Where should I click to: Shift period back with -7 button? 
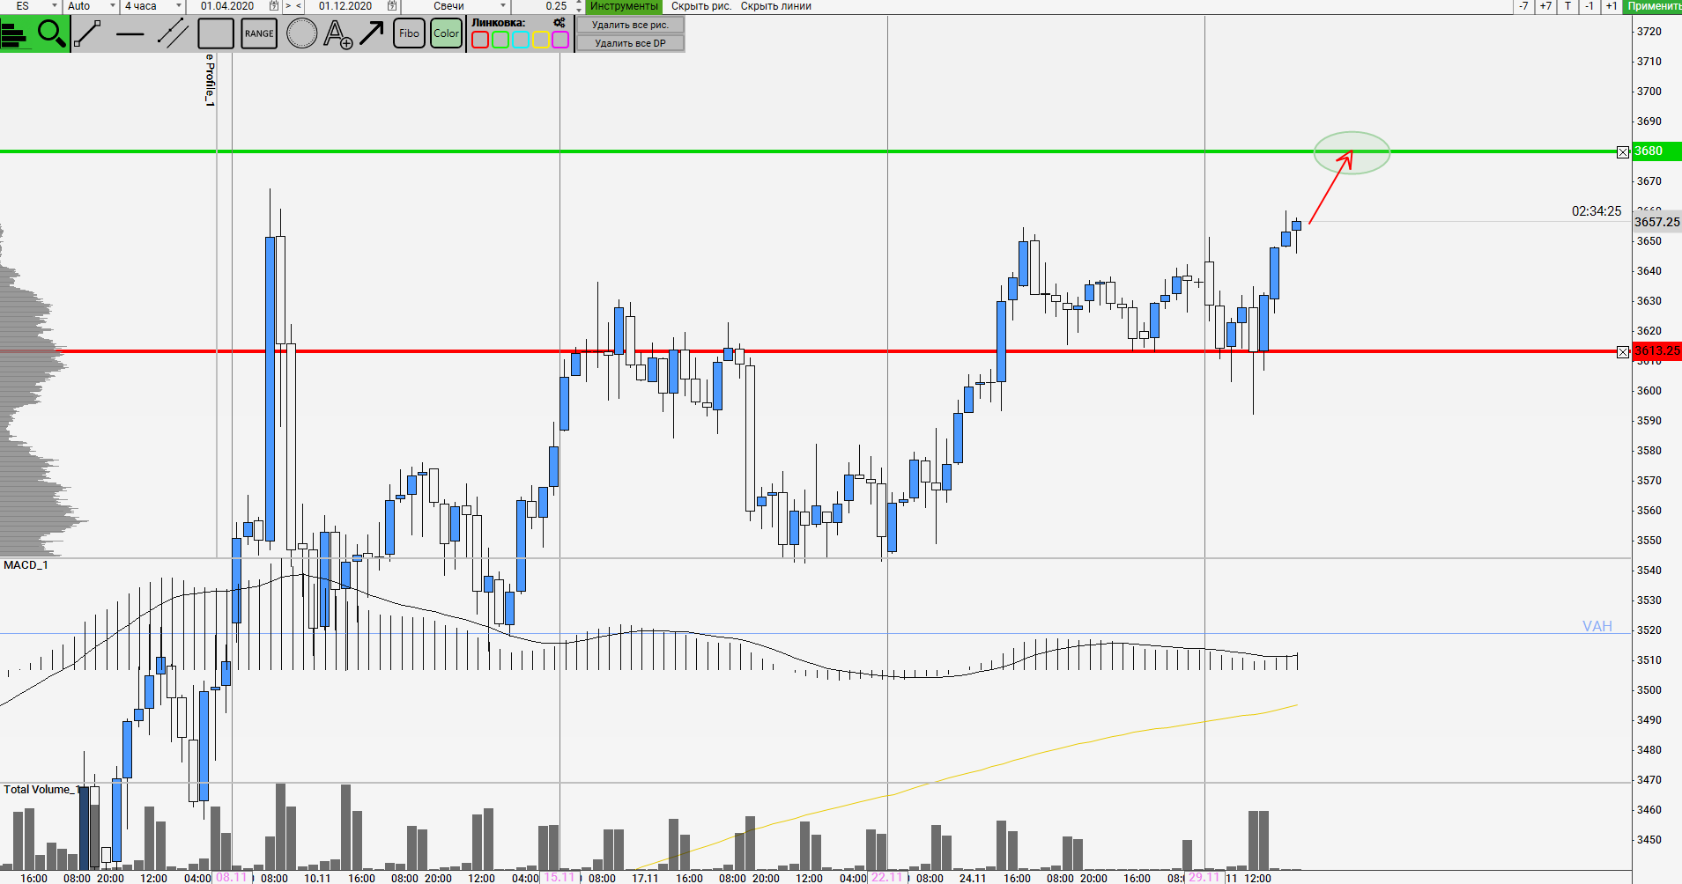click(1523, 6)
